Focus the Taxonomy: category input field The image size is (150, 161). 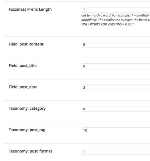[x=115, y=109]
